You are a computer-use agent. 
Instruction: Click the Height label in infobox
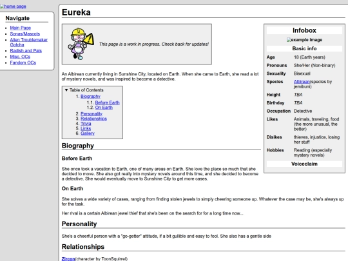(273, 95)
